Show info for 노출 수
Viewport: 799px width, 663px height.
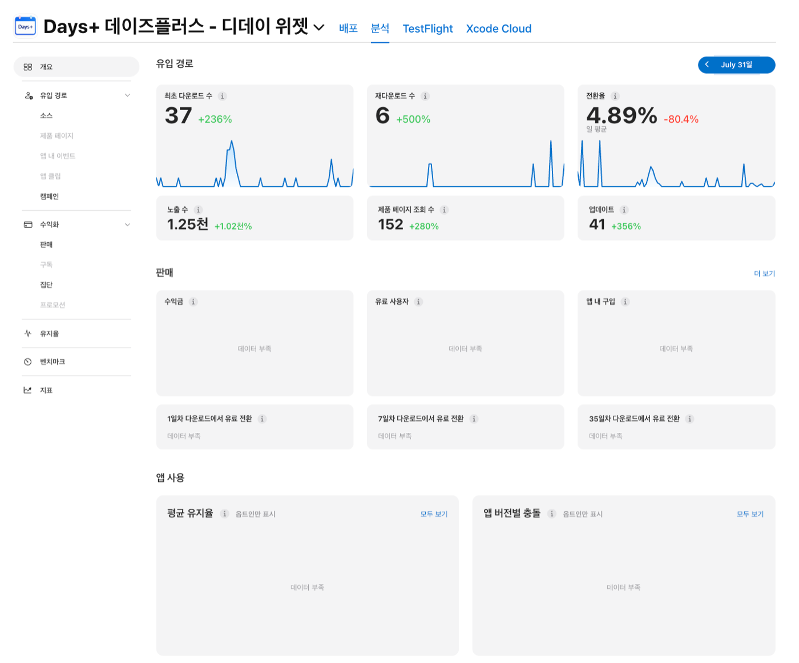click(x=198, y=210)
